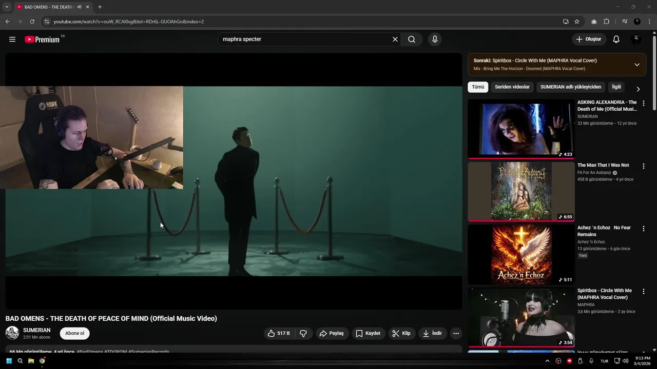This screenshot has width=657, height=369.
Task: Open taskbar volume control
Action: (x=625, y=361)
